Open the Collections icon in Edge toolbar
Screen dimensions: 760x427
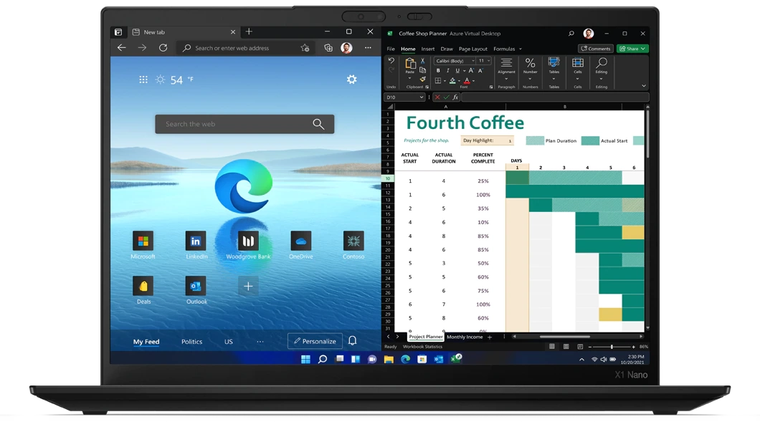coord(328,48)
